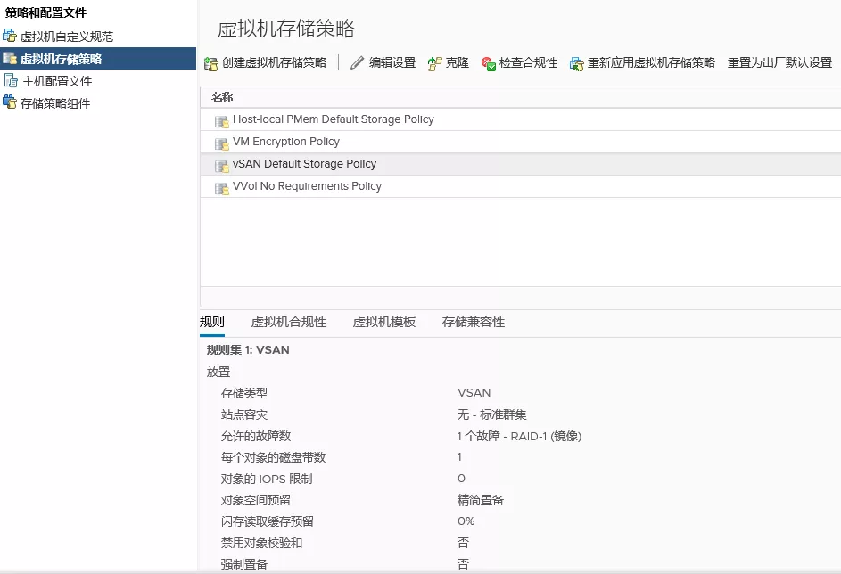Screen dimensions: 841x574
Task: Click the check compliance icon
Action: pos(489,63)
